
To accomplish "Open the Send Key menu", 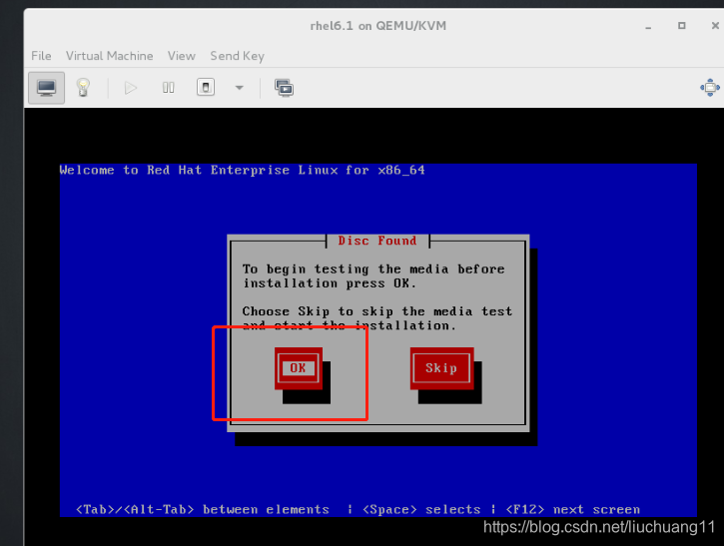I will [x=238, y=56].
